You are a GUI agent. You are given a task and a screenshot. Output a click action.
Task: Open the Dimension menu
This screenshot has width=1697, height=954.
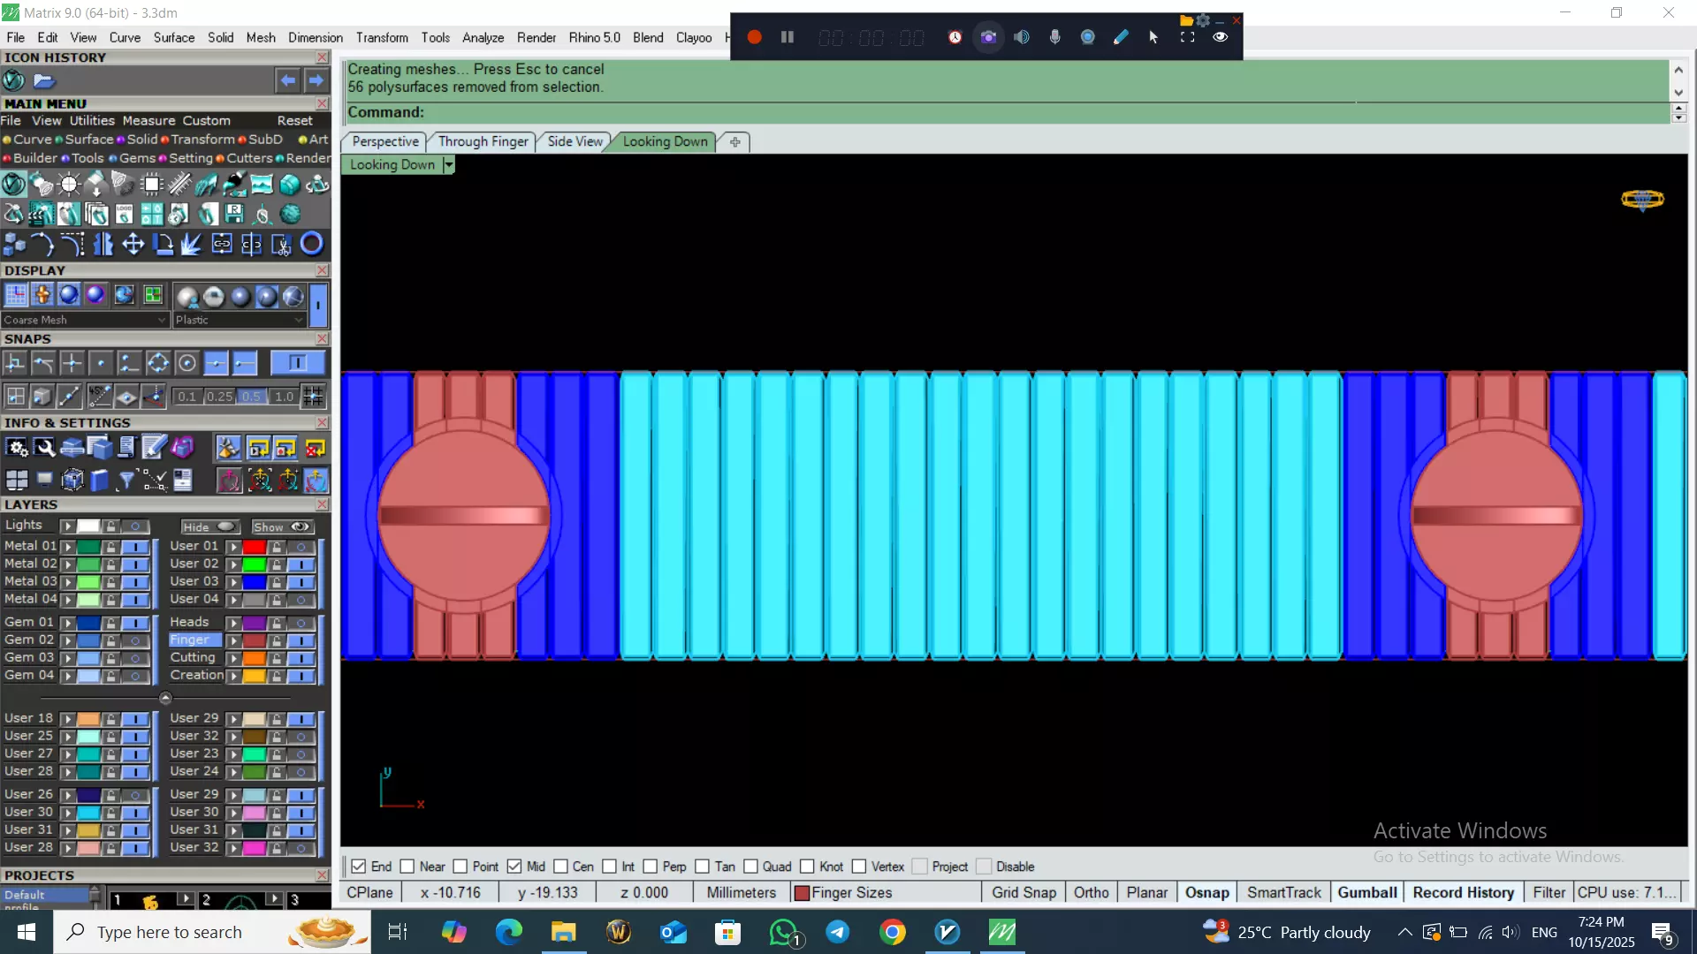[315, 37]
